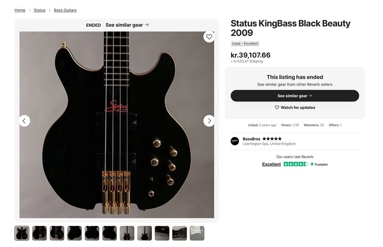
Task: Go to the previous photo arrow
Action: coord(24,121)
